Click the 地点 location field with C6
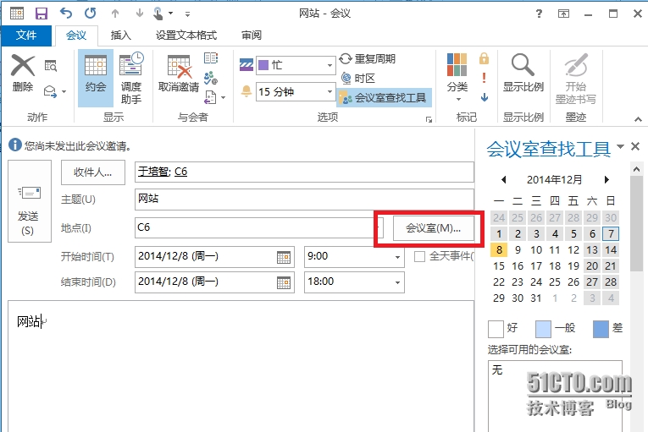Screen dimensions: 648x432 (x=259, y=227)
